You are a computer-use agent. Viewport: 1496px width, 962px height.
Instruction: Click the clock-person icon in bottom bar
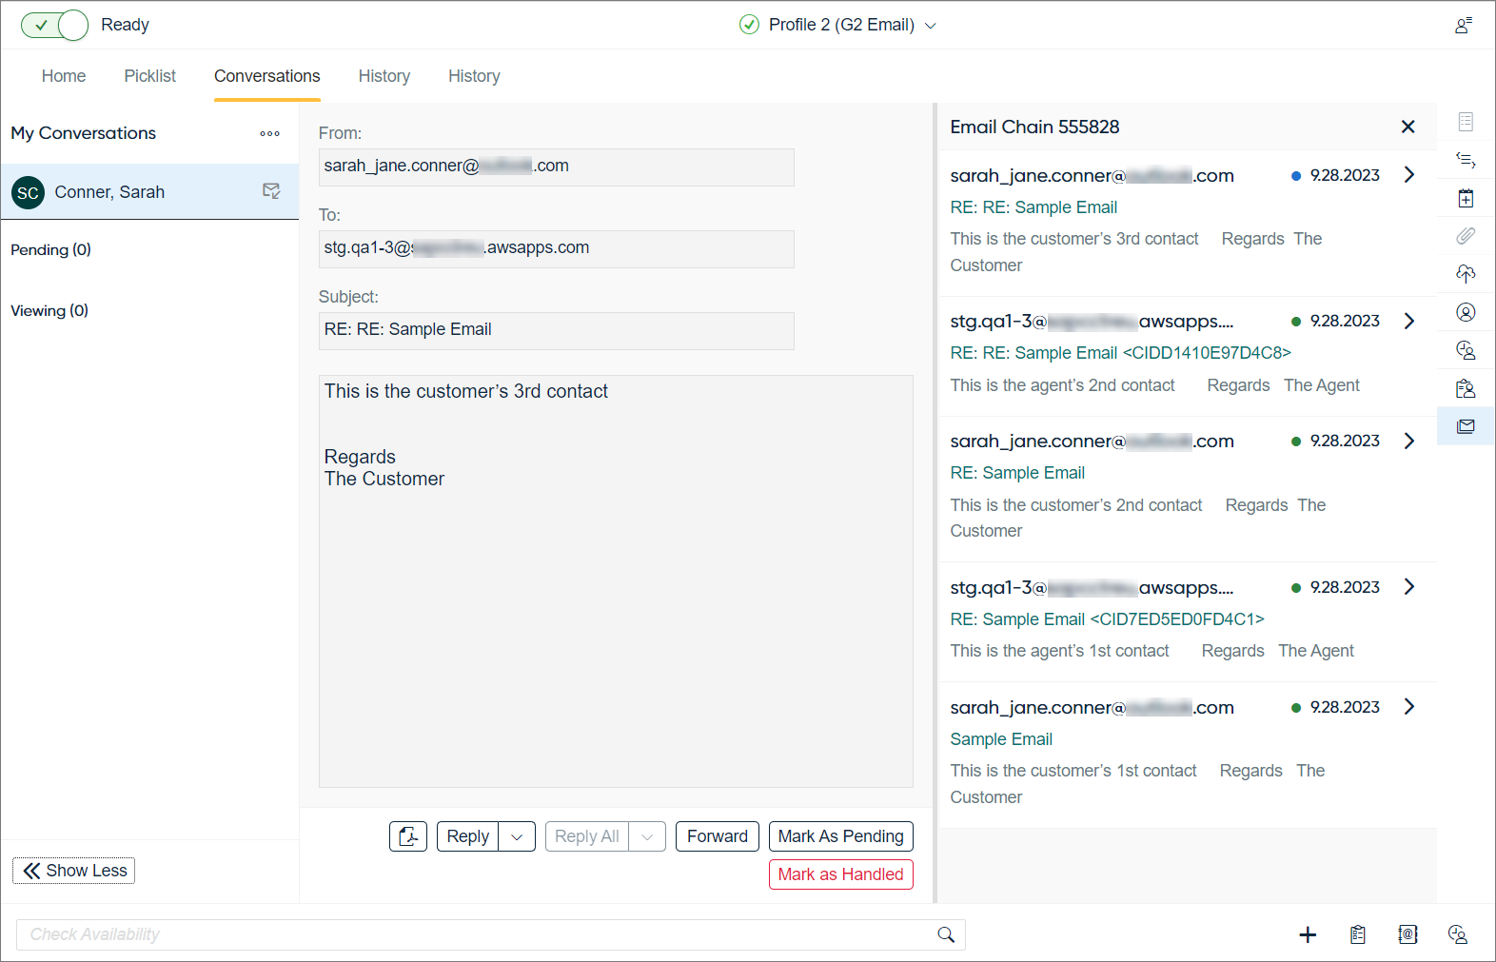(x=1457, y=934)
